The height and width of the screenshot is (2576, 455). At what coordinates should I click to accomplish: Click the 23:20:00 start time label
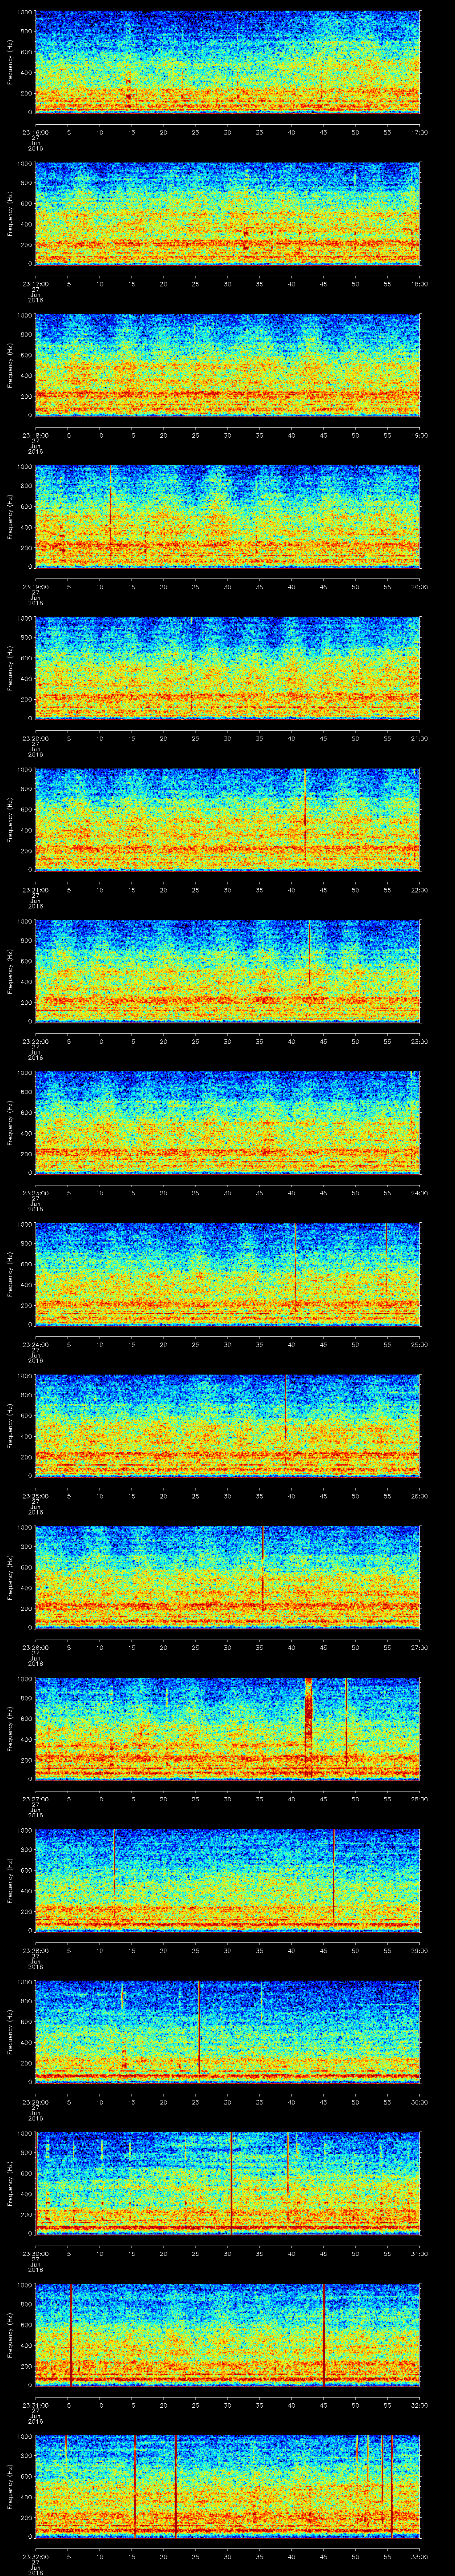[36, 738]
